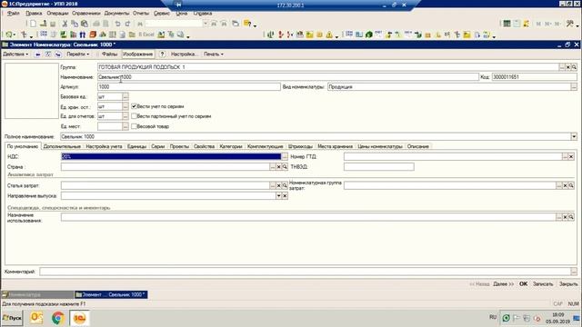The image size is (582, 327).
Task: Clear Направление выпуска with its X icon
Action: tap(285, 196)
